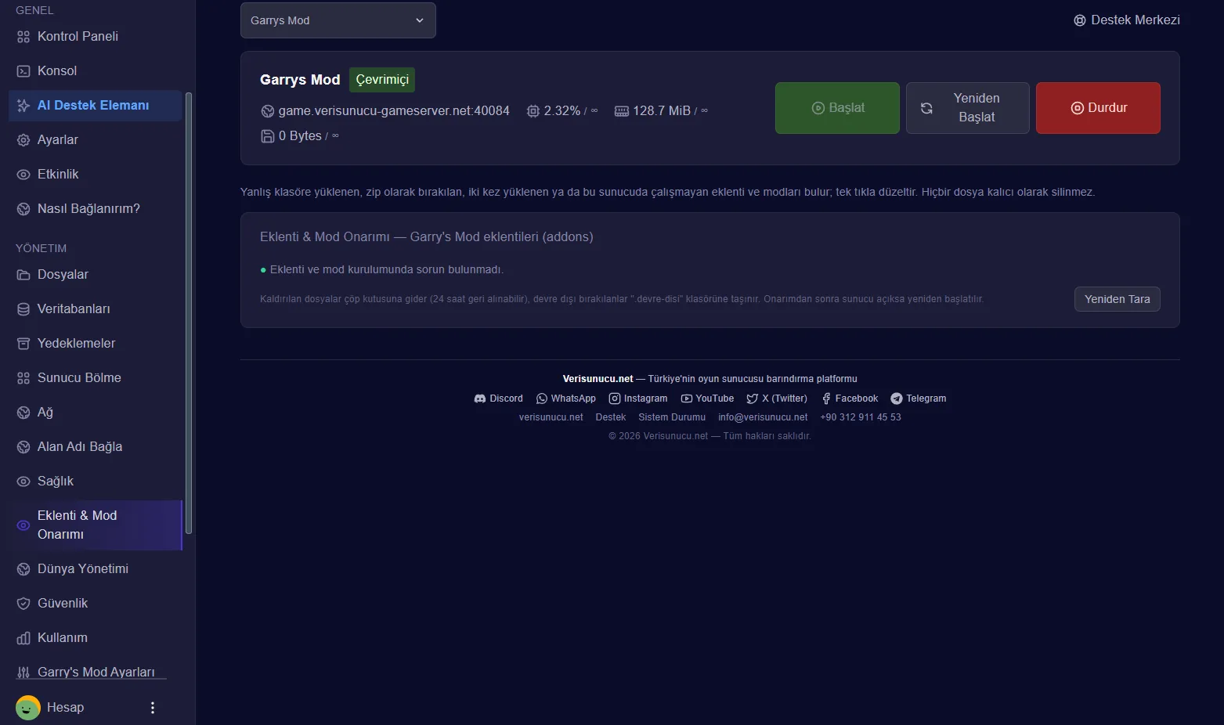Click the Yeniden Başlat restart button
The image size is (1224, 725).
(x=968, y=108)
